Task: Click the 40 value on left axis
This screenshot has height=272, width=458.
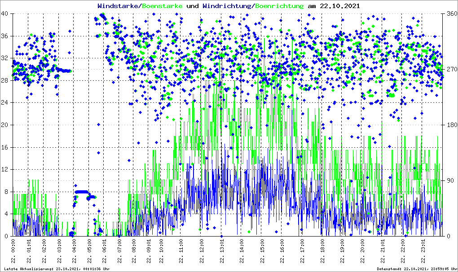Action: click(x=5, y=14)
